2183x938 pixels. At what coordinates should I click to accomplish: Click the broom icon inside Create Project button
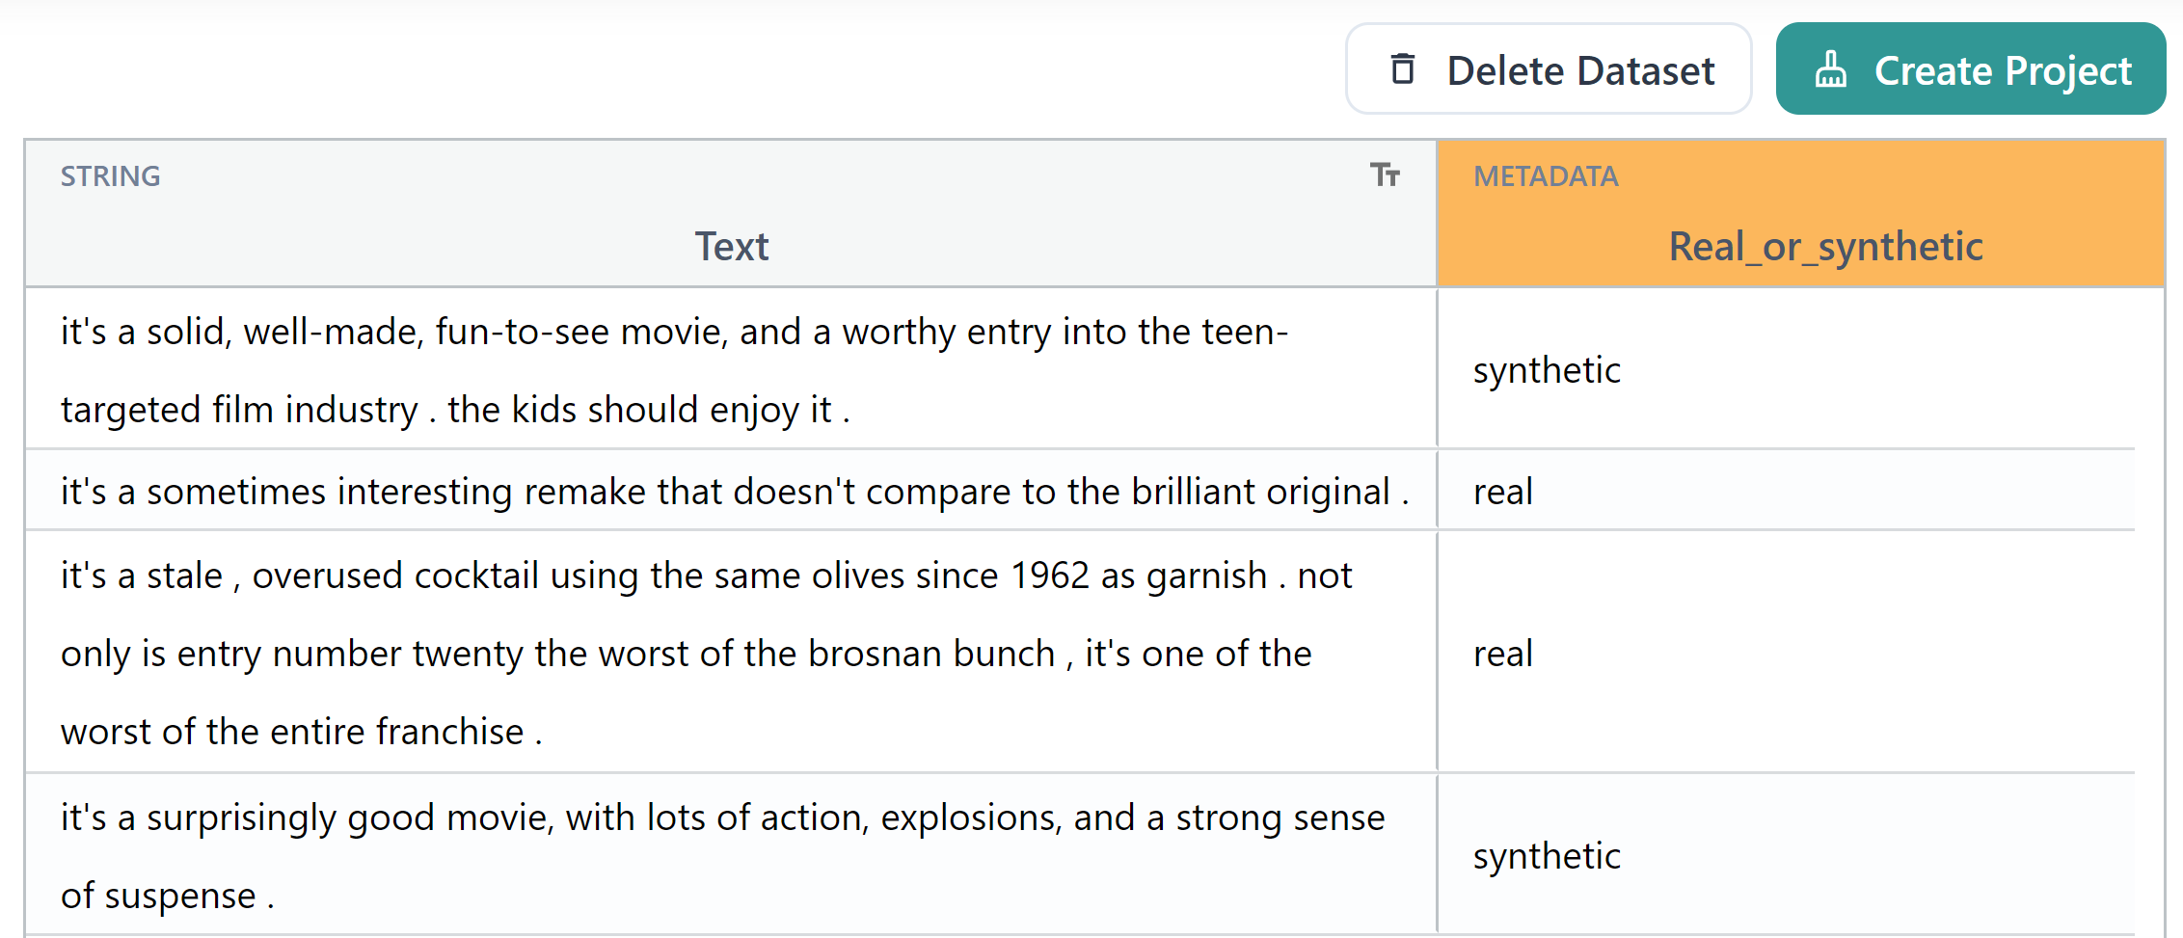coord(1833,69)
